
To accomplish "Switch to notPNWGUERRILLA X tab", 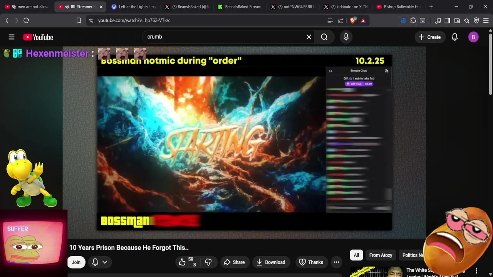I will click(293, 7).
